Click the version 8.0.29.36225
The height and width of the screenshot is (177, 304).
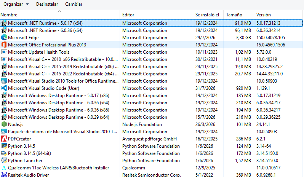(268, 117)
